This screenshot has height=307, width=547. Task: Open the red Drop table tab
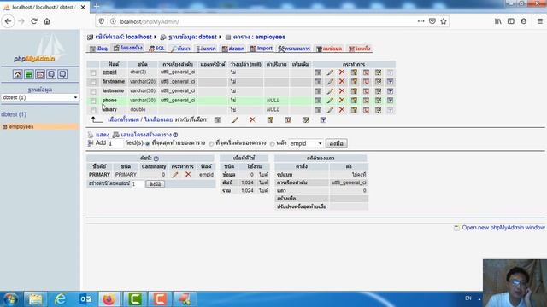[x=360, y=49]
